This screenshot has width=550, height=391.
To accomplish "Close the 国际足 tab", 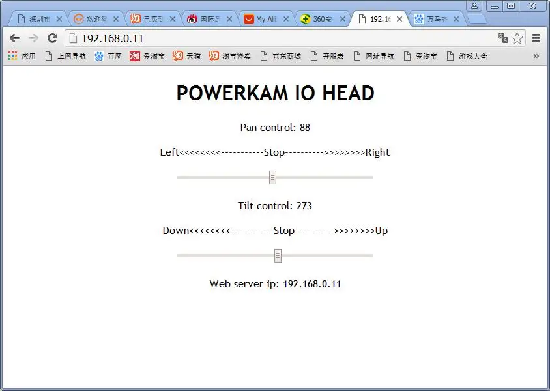I will pos(229,19).
